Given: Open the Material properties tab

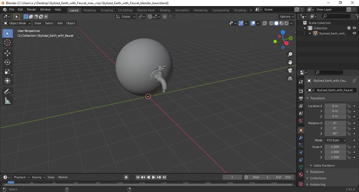Looking at the screenshot, I should tap(301, 175).
